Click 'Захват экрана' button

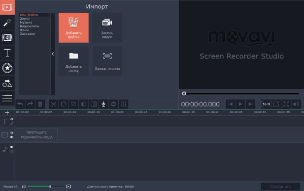click(107, 61)
